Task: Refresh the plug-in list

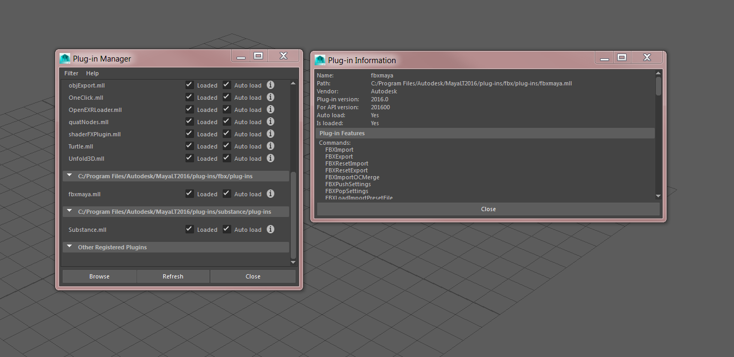Action: click(173, 276)
